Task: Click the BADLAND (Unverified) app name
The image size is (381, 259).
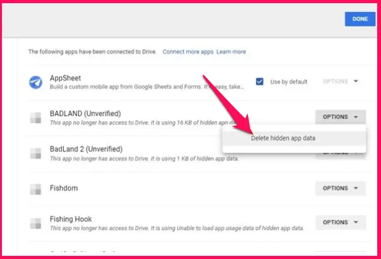Action: coord(85,114)
